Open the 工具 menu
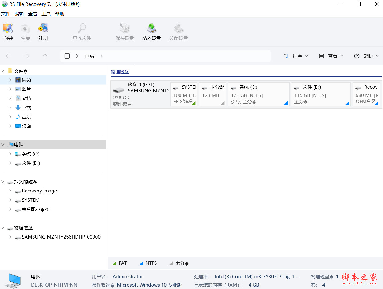Screen dimensions: 383x289 click(x=46, y=14)
